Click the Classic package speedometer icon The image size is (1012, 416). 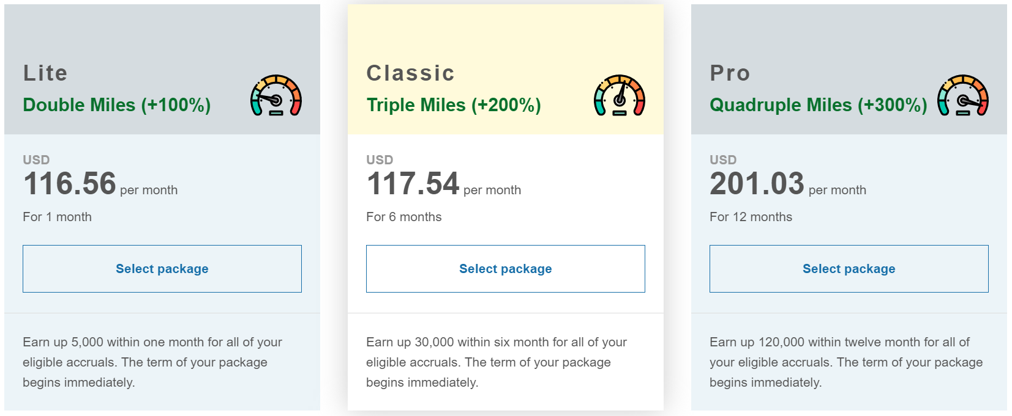620,95
